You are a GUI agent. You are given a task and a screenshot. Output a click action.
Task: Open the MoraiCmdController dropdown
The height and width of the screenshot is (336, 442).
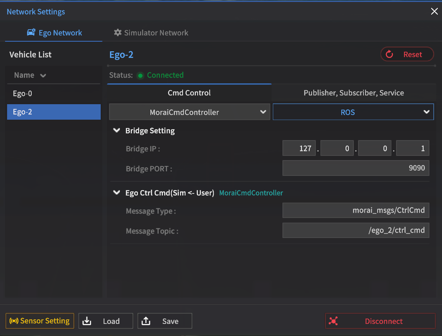(x=189, y=112)
